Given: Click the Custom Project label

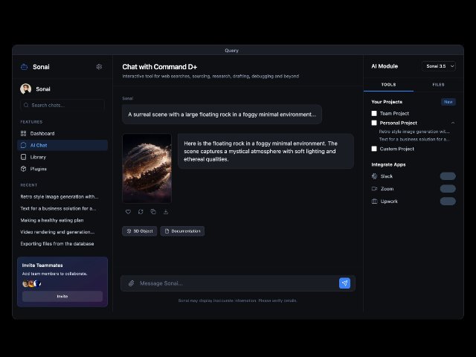Looking at the screenshot, I should [x=396, y=149].
